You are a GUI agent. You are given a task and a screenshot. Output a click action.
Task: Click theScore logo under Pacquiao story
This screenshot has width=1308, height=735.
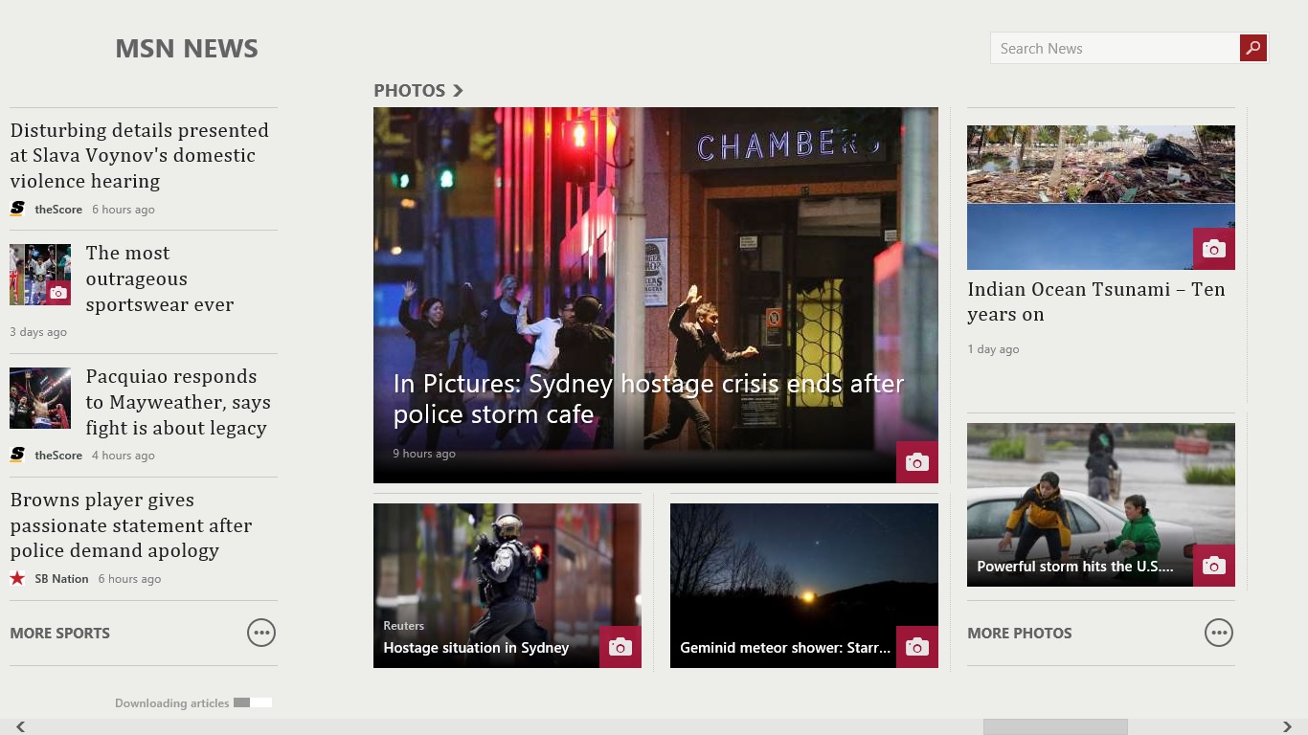tap(17, 455)
